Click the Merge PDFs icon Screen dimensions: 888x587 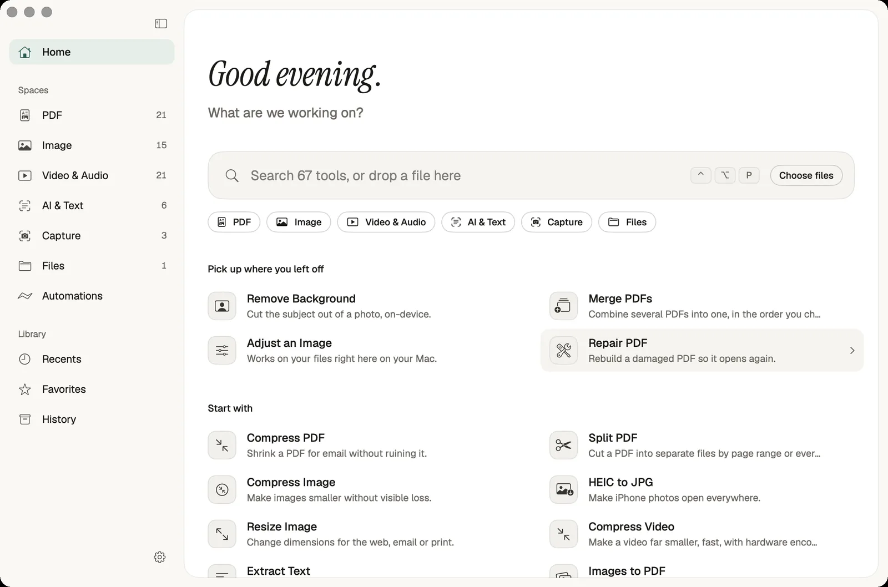pyautogui.click(x=563, y=306)
